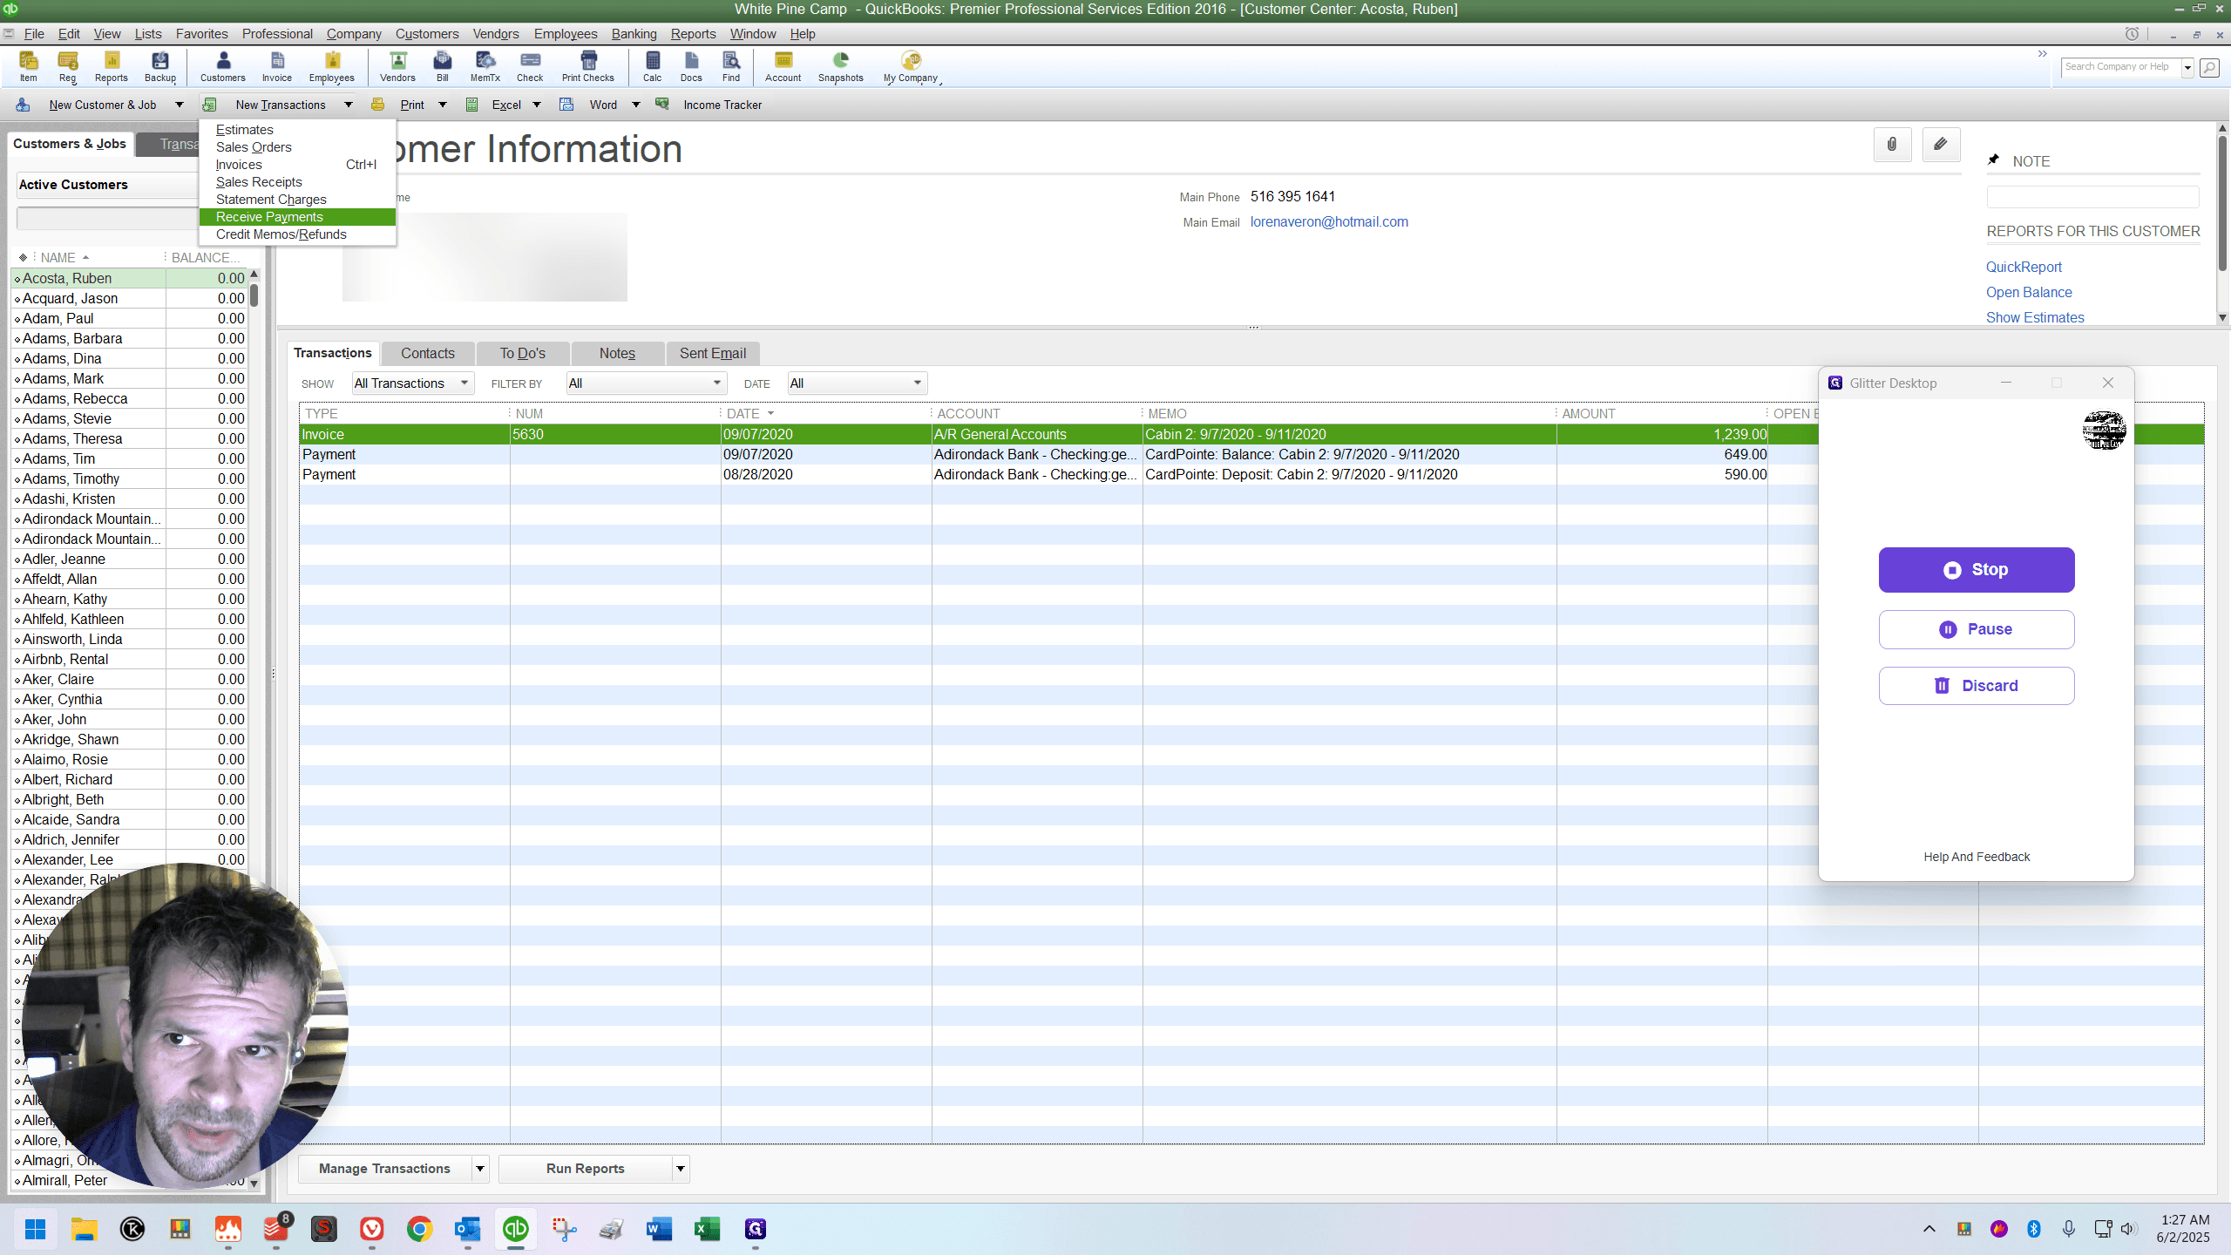Click the customer email address link
This screenshot has width=2231, height=1255.
point(1329,221)
